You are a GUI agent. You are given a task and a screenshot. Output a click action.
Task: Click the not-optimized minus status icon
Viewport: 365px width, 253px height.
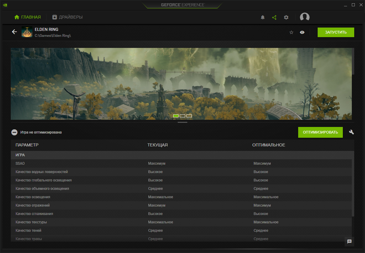tap(14, 132)
